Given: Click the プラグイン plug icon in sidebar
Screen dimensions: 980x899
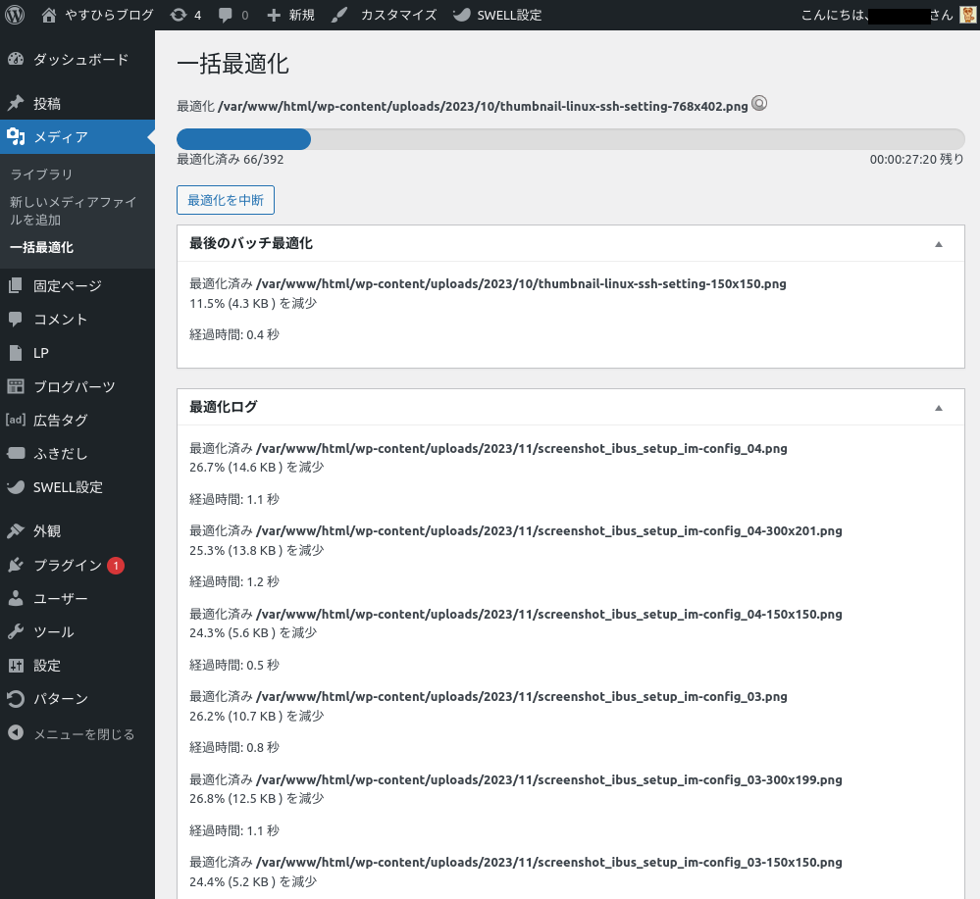Looking at the screenshot, I should pyautogui.click(x=16, y=566).
